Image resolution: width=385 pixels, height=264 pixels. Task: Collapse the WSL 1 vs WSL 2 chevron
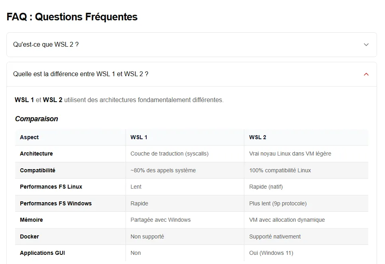coord(366,74)
